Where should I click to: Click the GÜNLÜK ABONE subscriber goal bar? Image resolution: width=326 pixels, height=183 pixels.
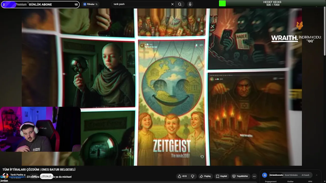tap(40, 4)
